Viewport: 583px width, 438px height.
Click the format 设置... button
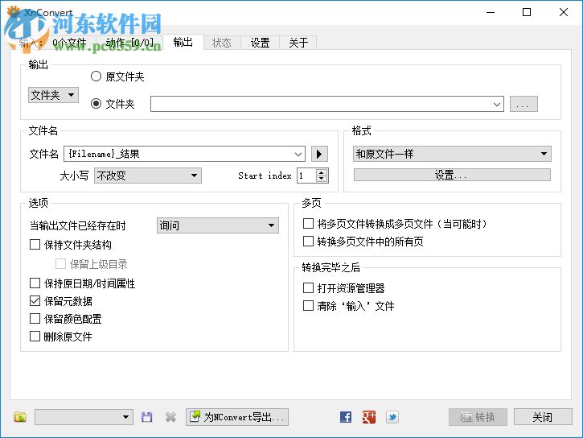452,175
